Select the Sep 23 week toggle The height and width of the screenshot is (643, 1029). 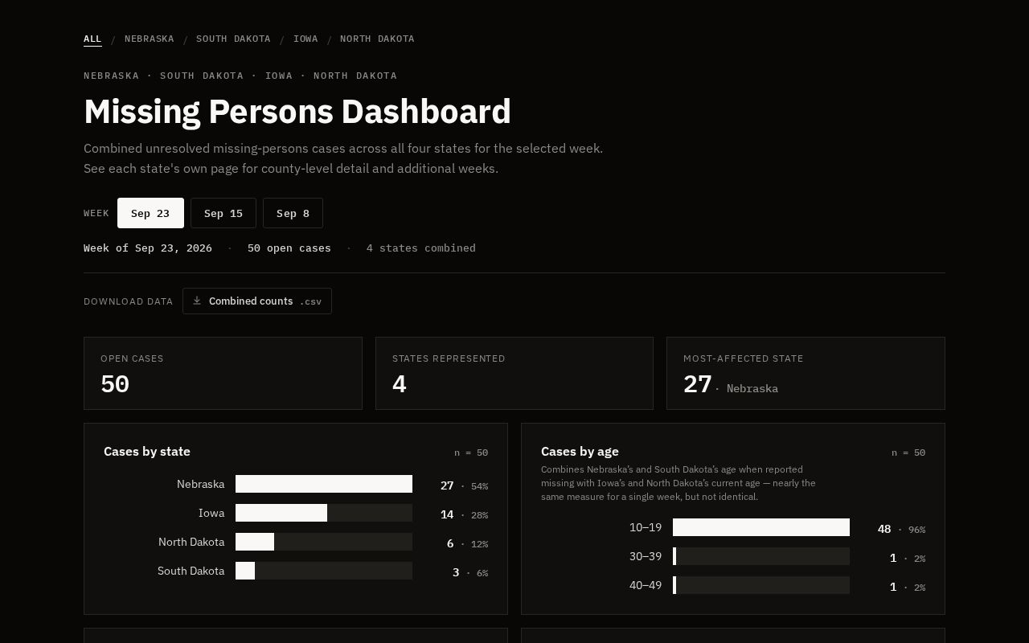pos(150,213)
